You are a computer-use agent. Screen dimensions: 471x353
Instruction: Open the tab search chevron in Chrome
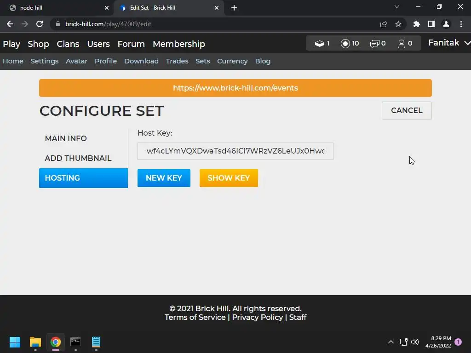[x=397, y=6]
